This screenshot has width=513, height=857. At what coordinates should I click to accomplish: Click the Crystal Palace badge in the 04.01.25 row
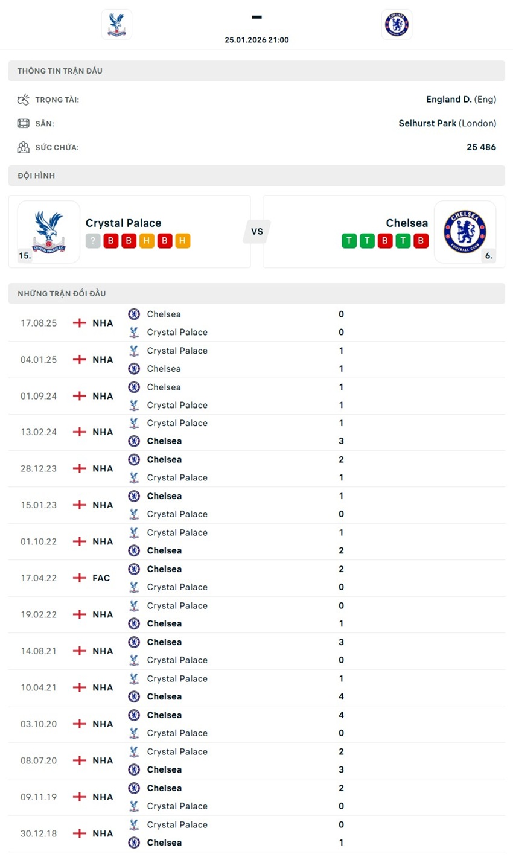coord(134,351)
